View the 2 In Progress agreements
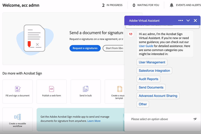201x134 pixels. point(112,5)
